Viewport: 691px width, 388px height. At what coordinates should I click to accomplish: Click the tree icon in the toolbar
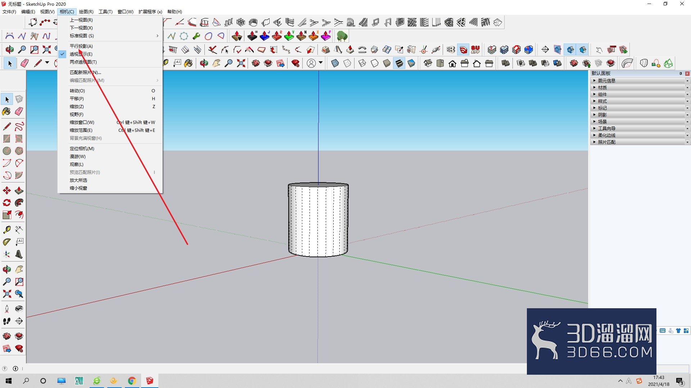[342, 36]
